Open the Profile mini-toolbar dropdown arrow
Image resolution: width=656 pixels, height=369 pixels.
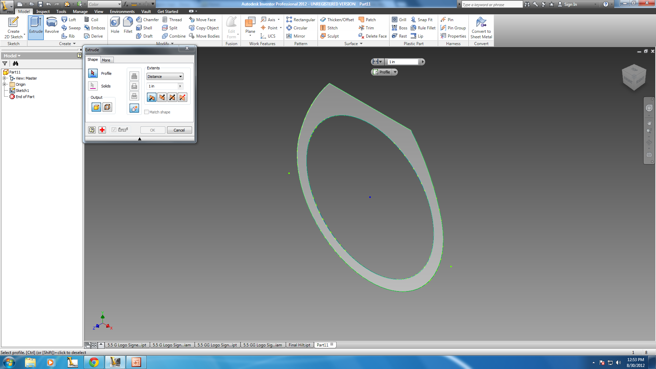pos(395,72)
